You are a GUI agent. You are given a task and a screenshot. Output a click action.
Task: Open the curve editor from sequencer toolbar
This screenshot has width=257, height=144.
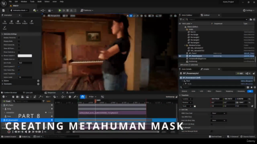click(102, 97)
